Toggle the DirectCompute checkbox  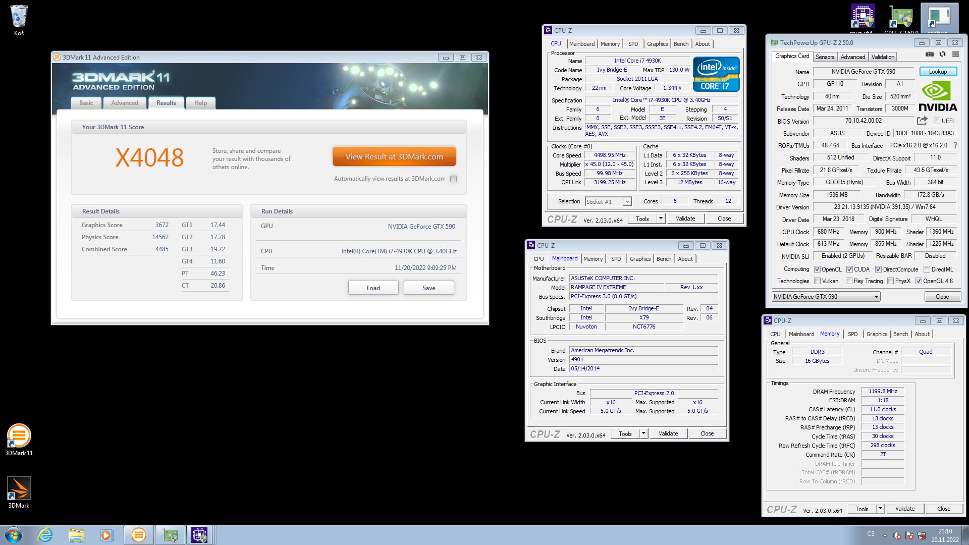878,269
